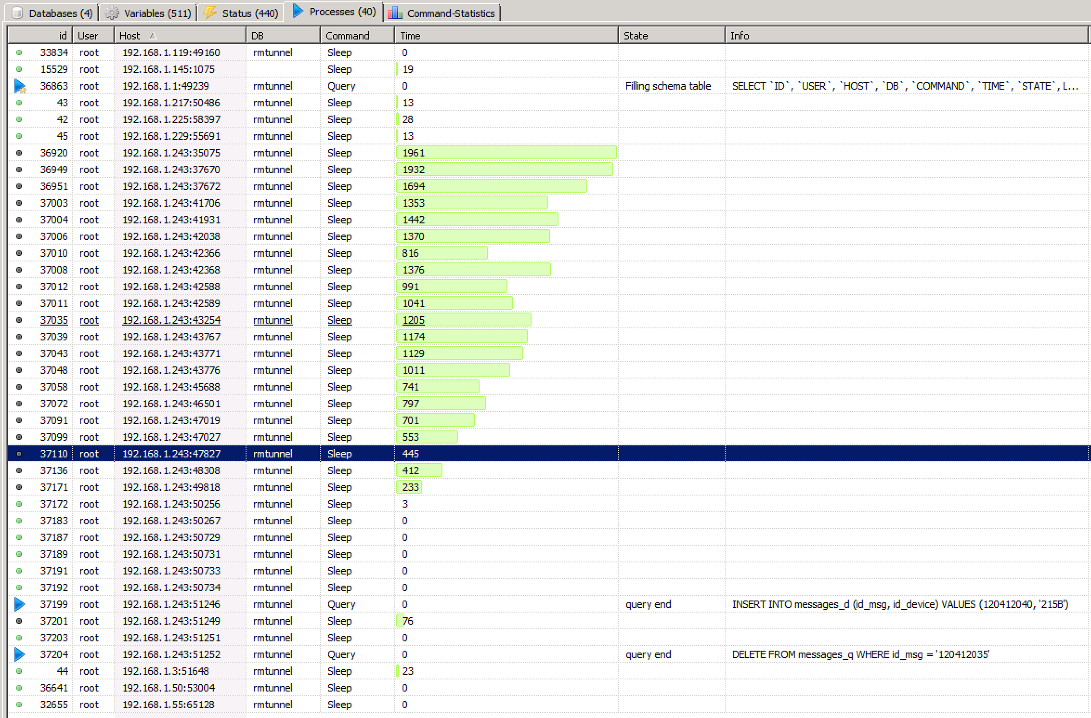Screen dimensions: 1091x718
Task: Click the green status dot of process 33834
Action: click(x=19, y=52)
